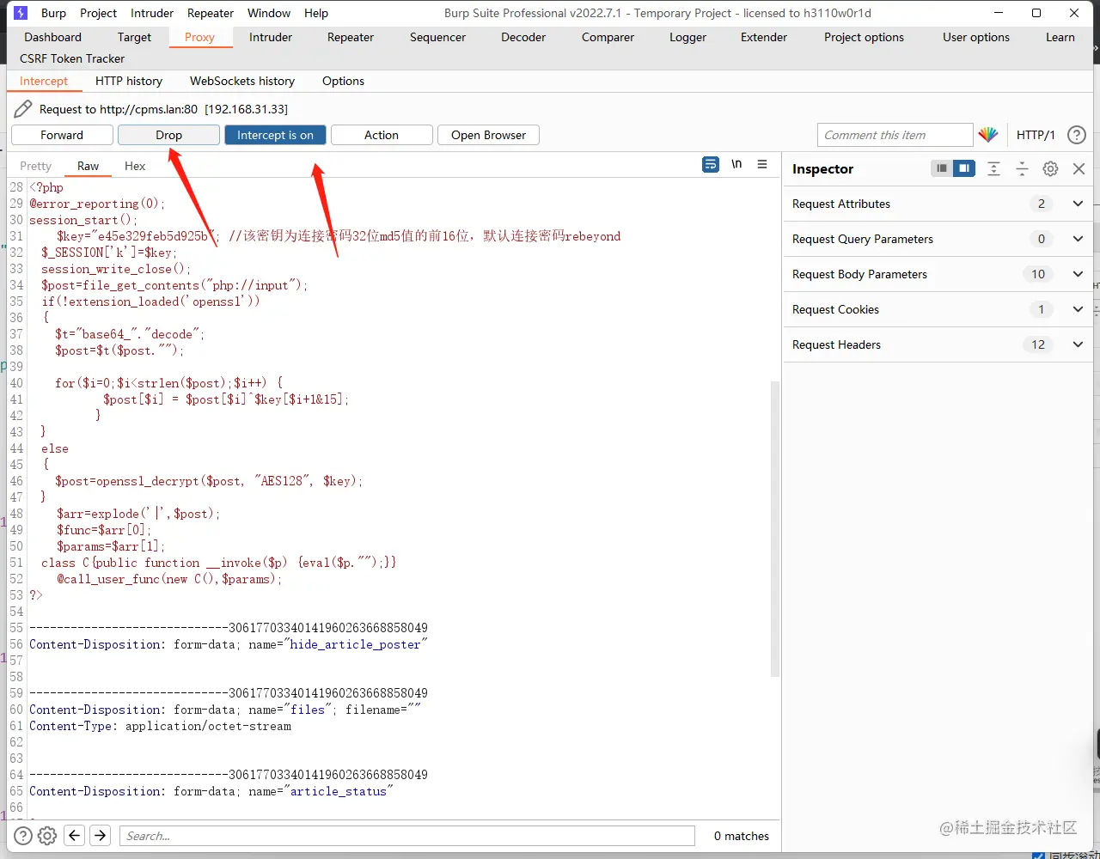Switch to the Dashboard tab

coord(53,37)
